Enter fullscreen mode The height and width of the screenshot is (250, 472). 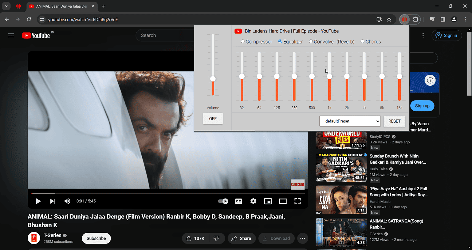point(297,201)
